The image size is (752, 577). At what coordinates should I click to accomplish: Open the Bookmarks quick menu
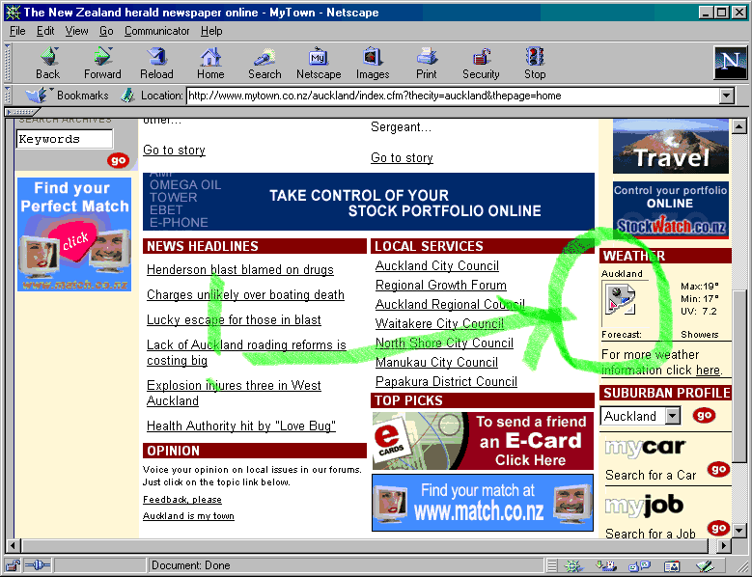point(68,96)
